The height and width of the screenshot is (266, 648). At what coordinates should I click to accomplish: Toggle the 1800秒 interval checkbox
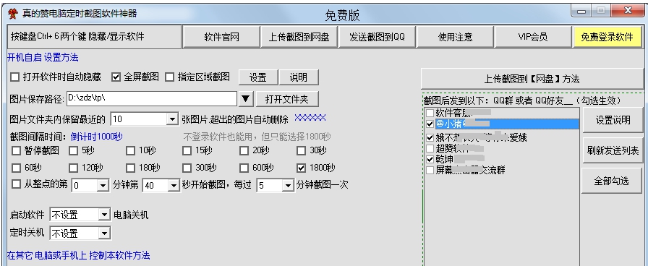click(x=302, y=168)
